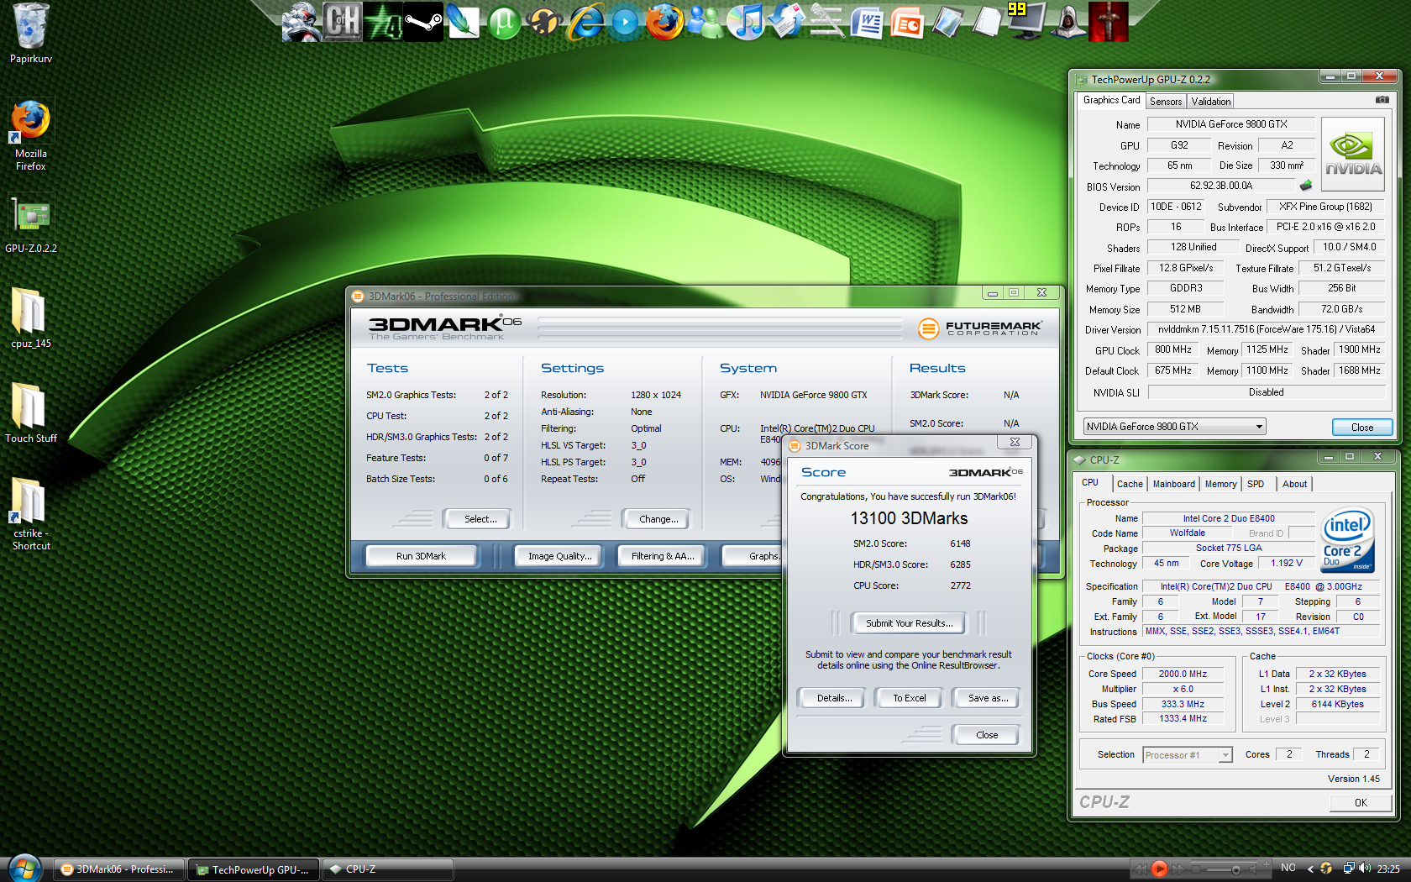
Task: Open Cache tab in CPU-Z
Action: pos(1130,485)
